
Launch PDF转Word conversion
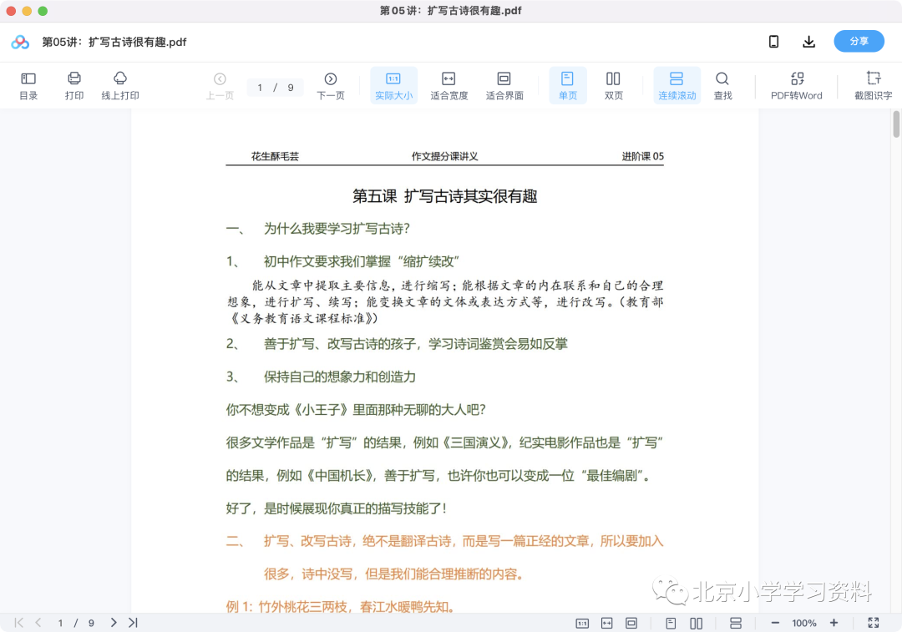[x=797, y=86]
